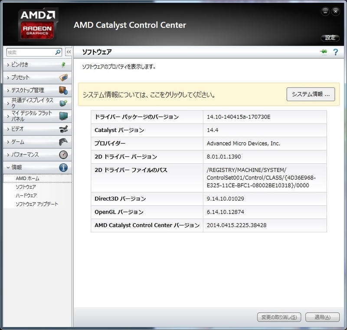The image size is (347, 330).
Task: Click the ゲーム gamepad icon
Action: click(x=63, y=142)
